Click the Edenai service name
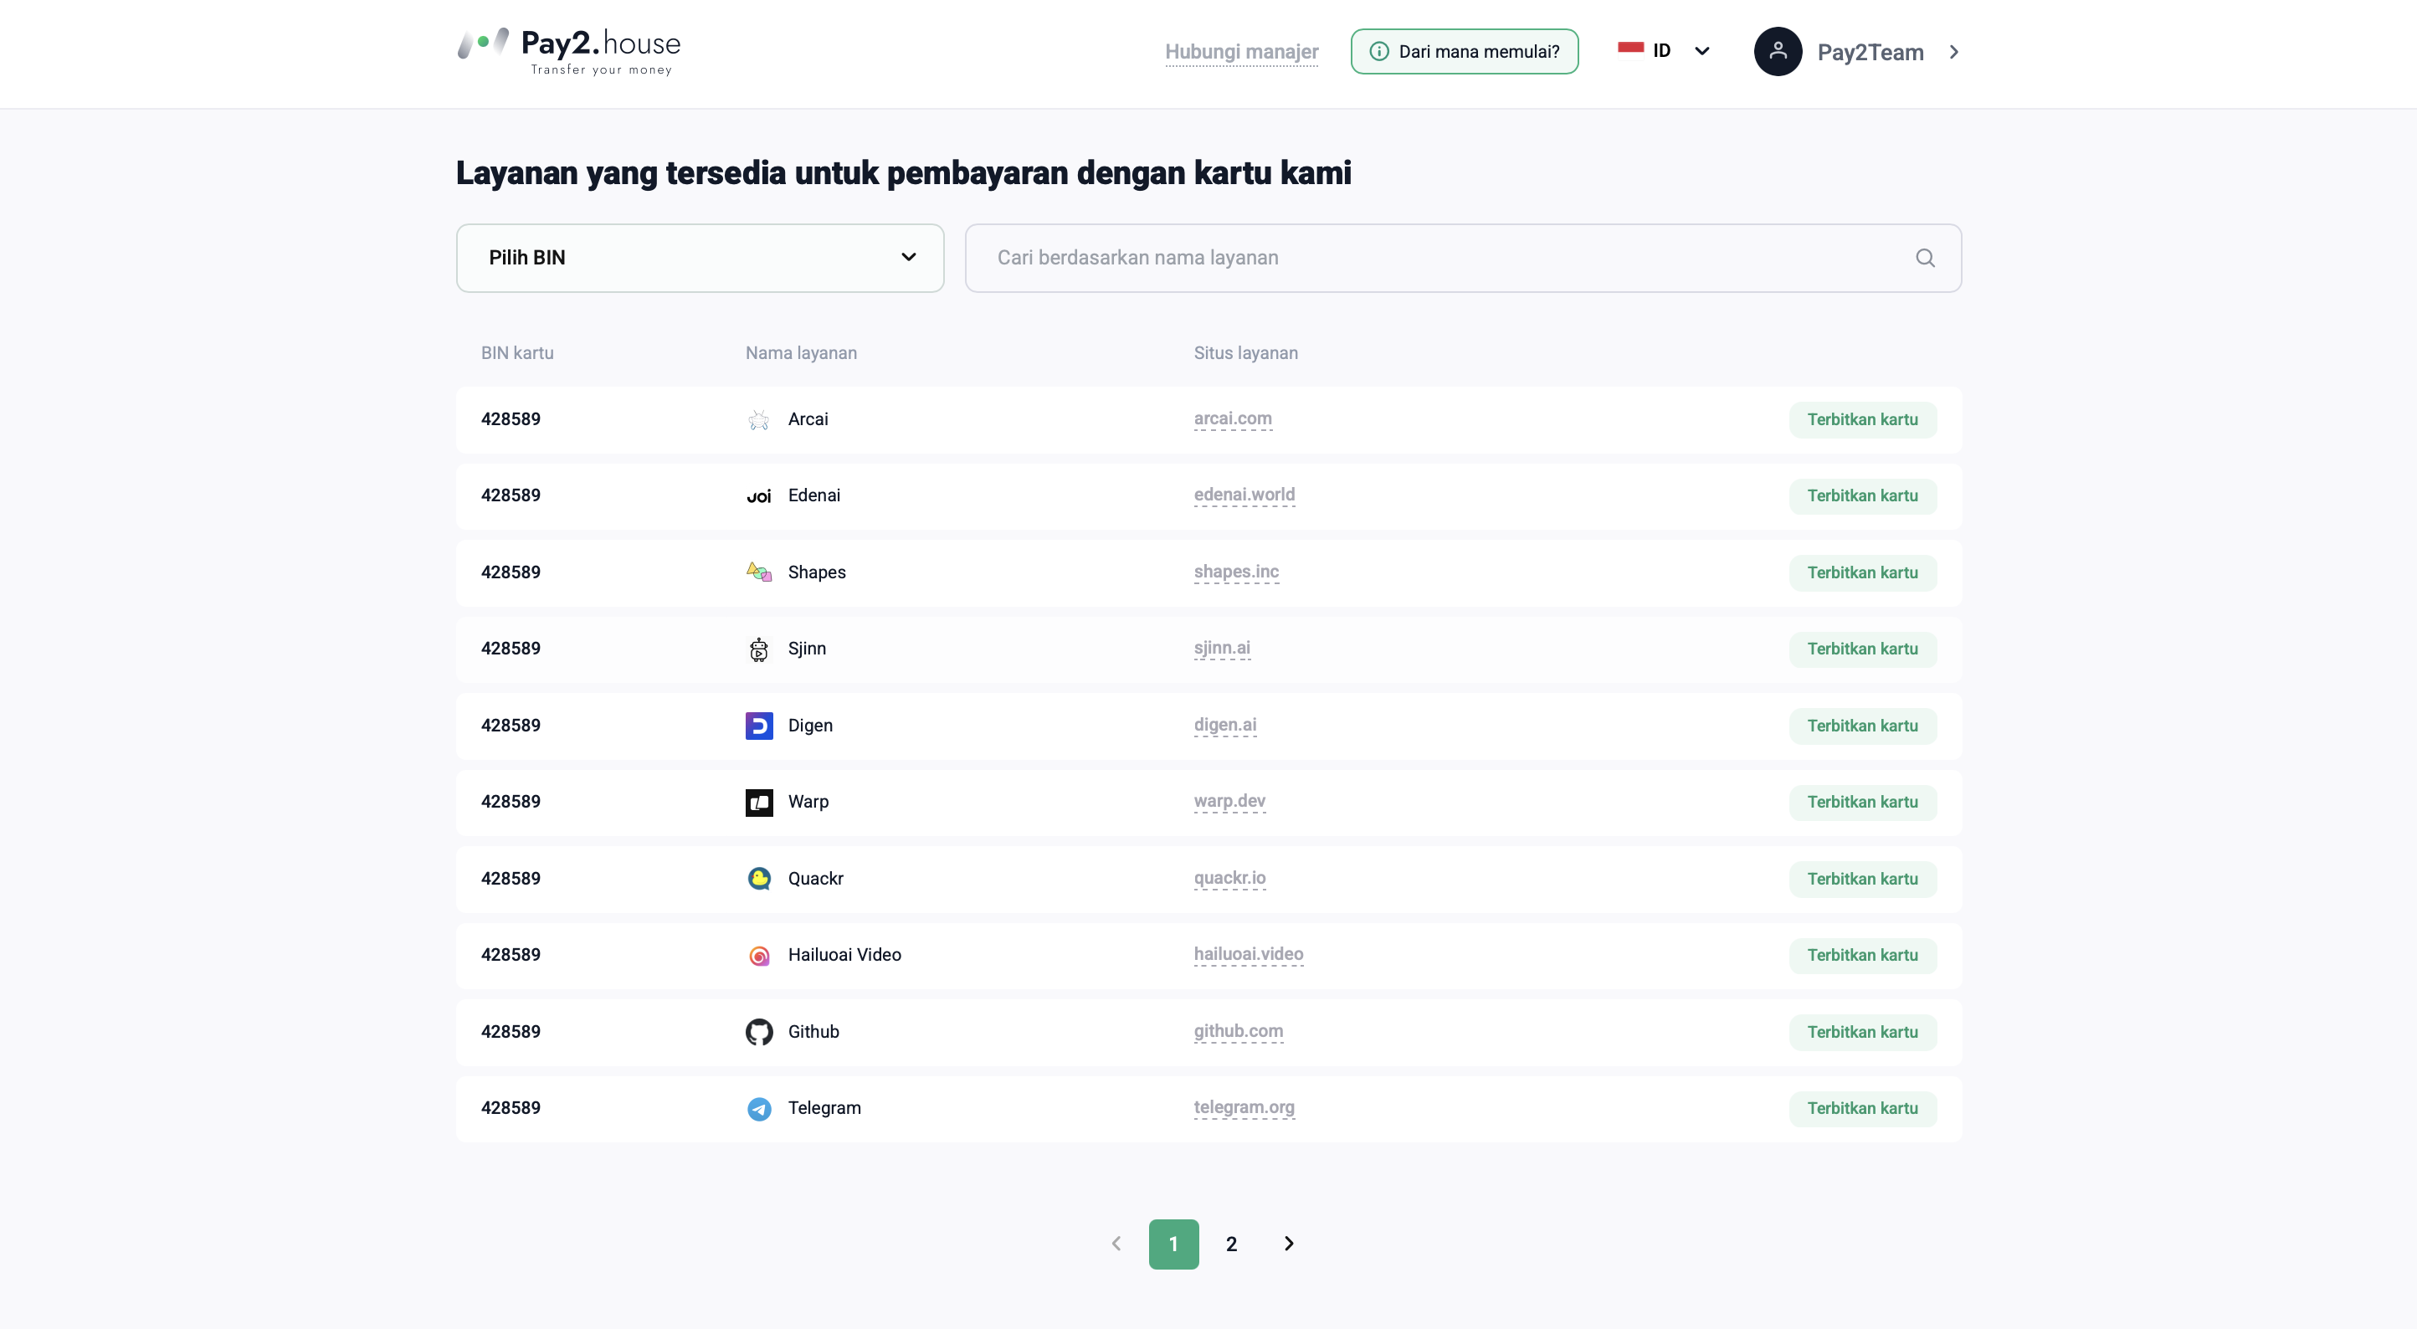Screen dimensions: 2417x1329 [x=813, y=495]
